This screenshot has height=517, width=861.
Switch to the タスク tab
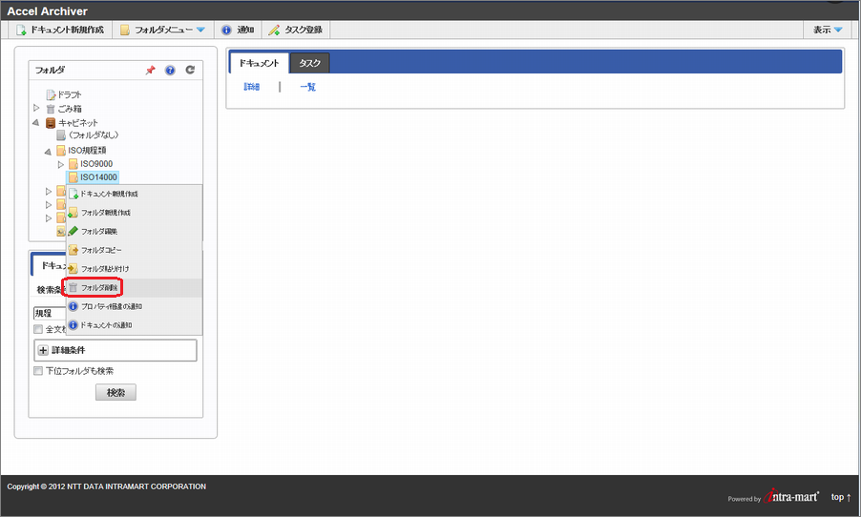click(309, 63)
